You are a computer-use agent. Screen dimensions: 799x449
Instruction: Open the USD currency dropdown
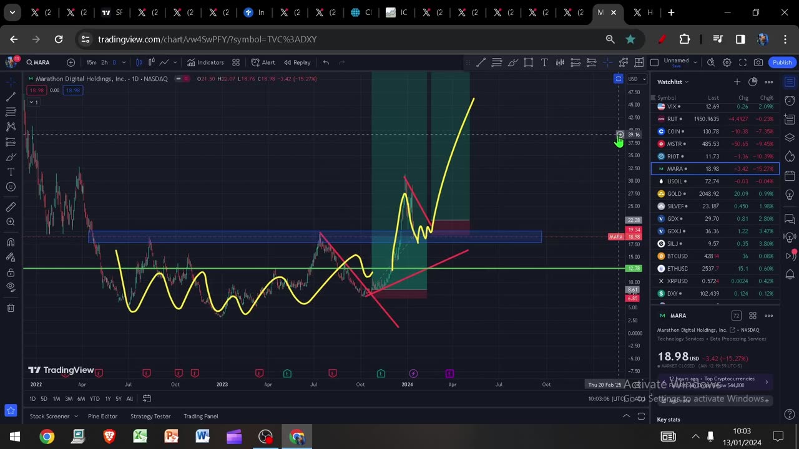637,79
